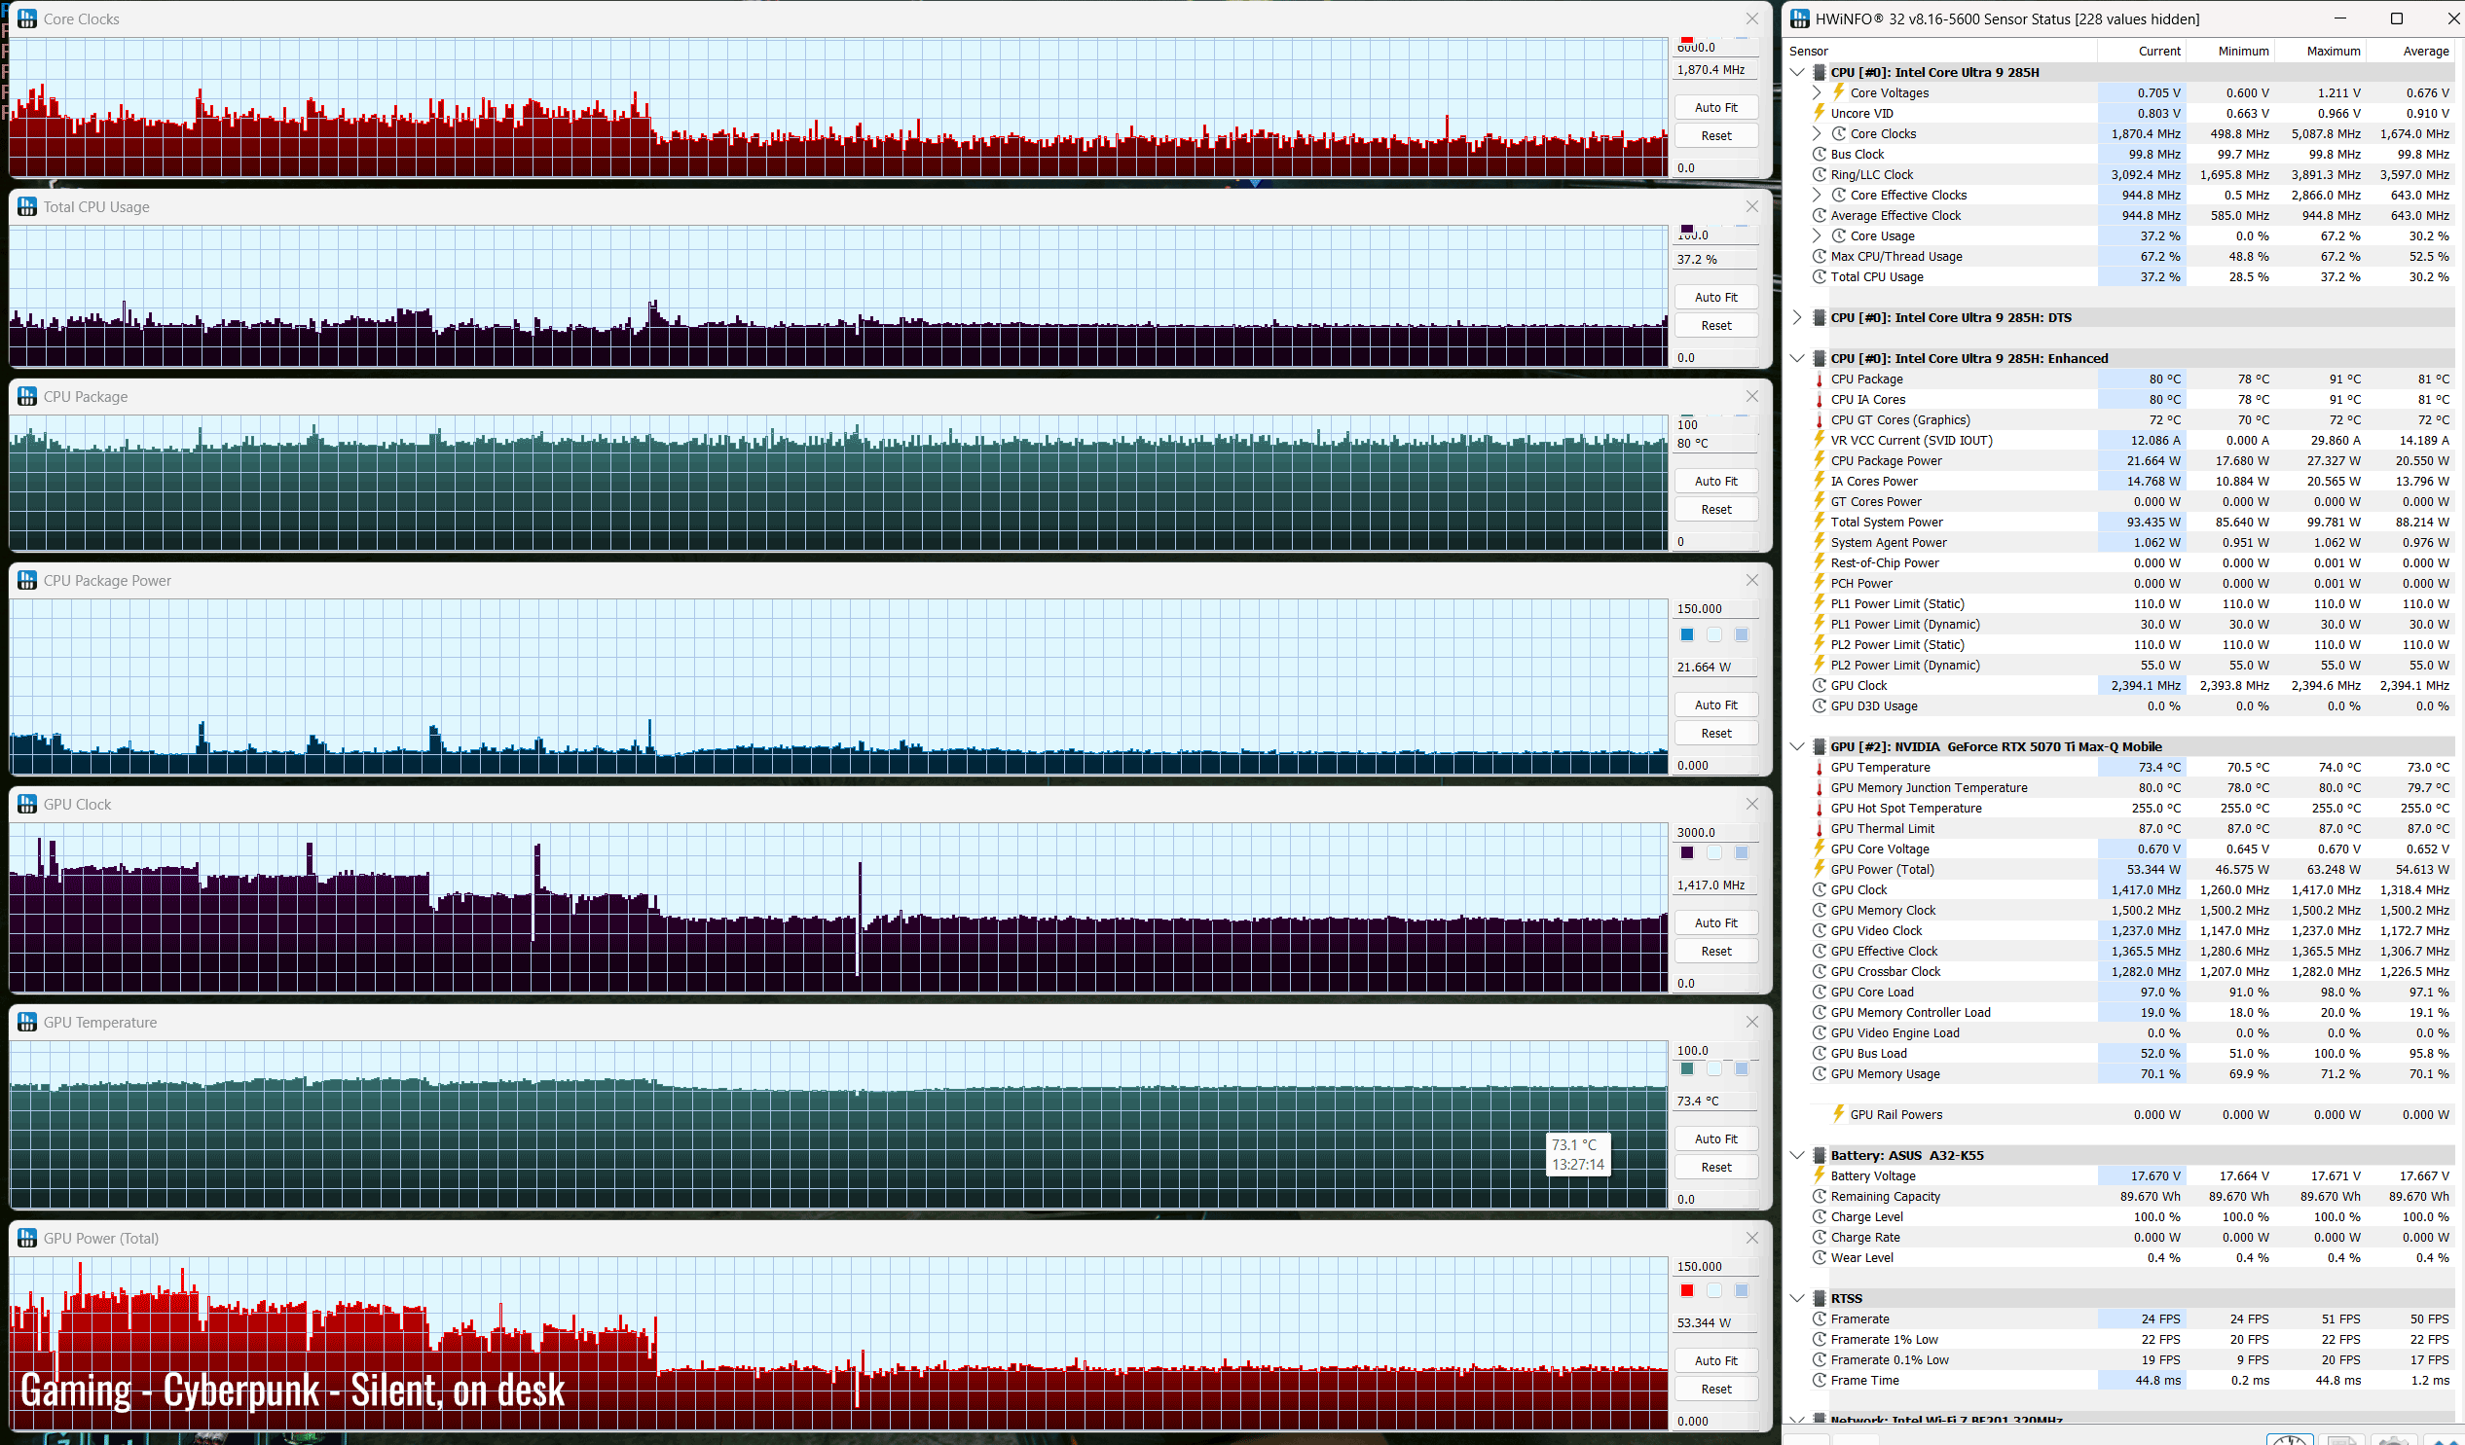Viewport: 2465px width, 1445px height.
Task: Click Reset in Core Clocks graph
Action: tap(1715, 136)
